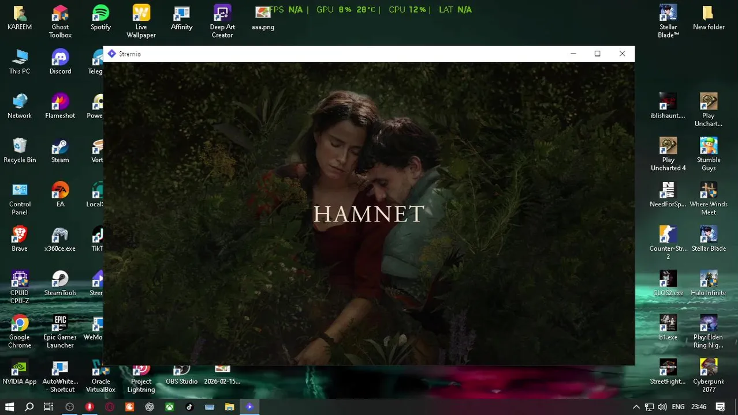Open the Xbox app from taskbar

coord(170,407)
